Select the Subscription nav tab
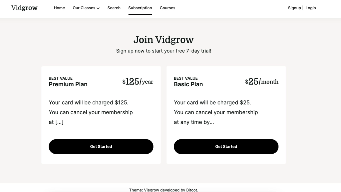This screenshot has width=341, height=192. pos(140,8)
